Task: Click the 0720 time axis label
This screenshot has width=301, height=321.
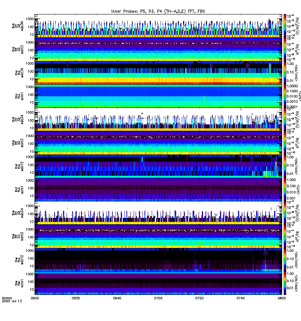Action: tap(199, 298)
